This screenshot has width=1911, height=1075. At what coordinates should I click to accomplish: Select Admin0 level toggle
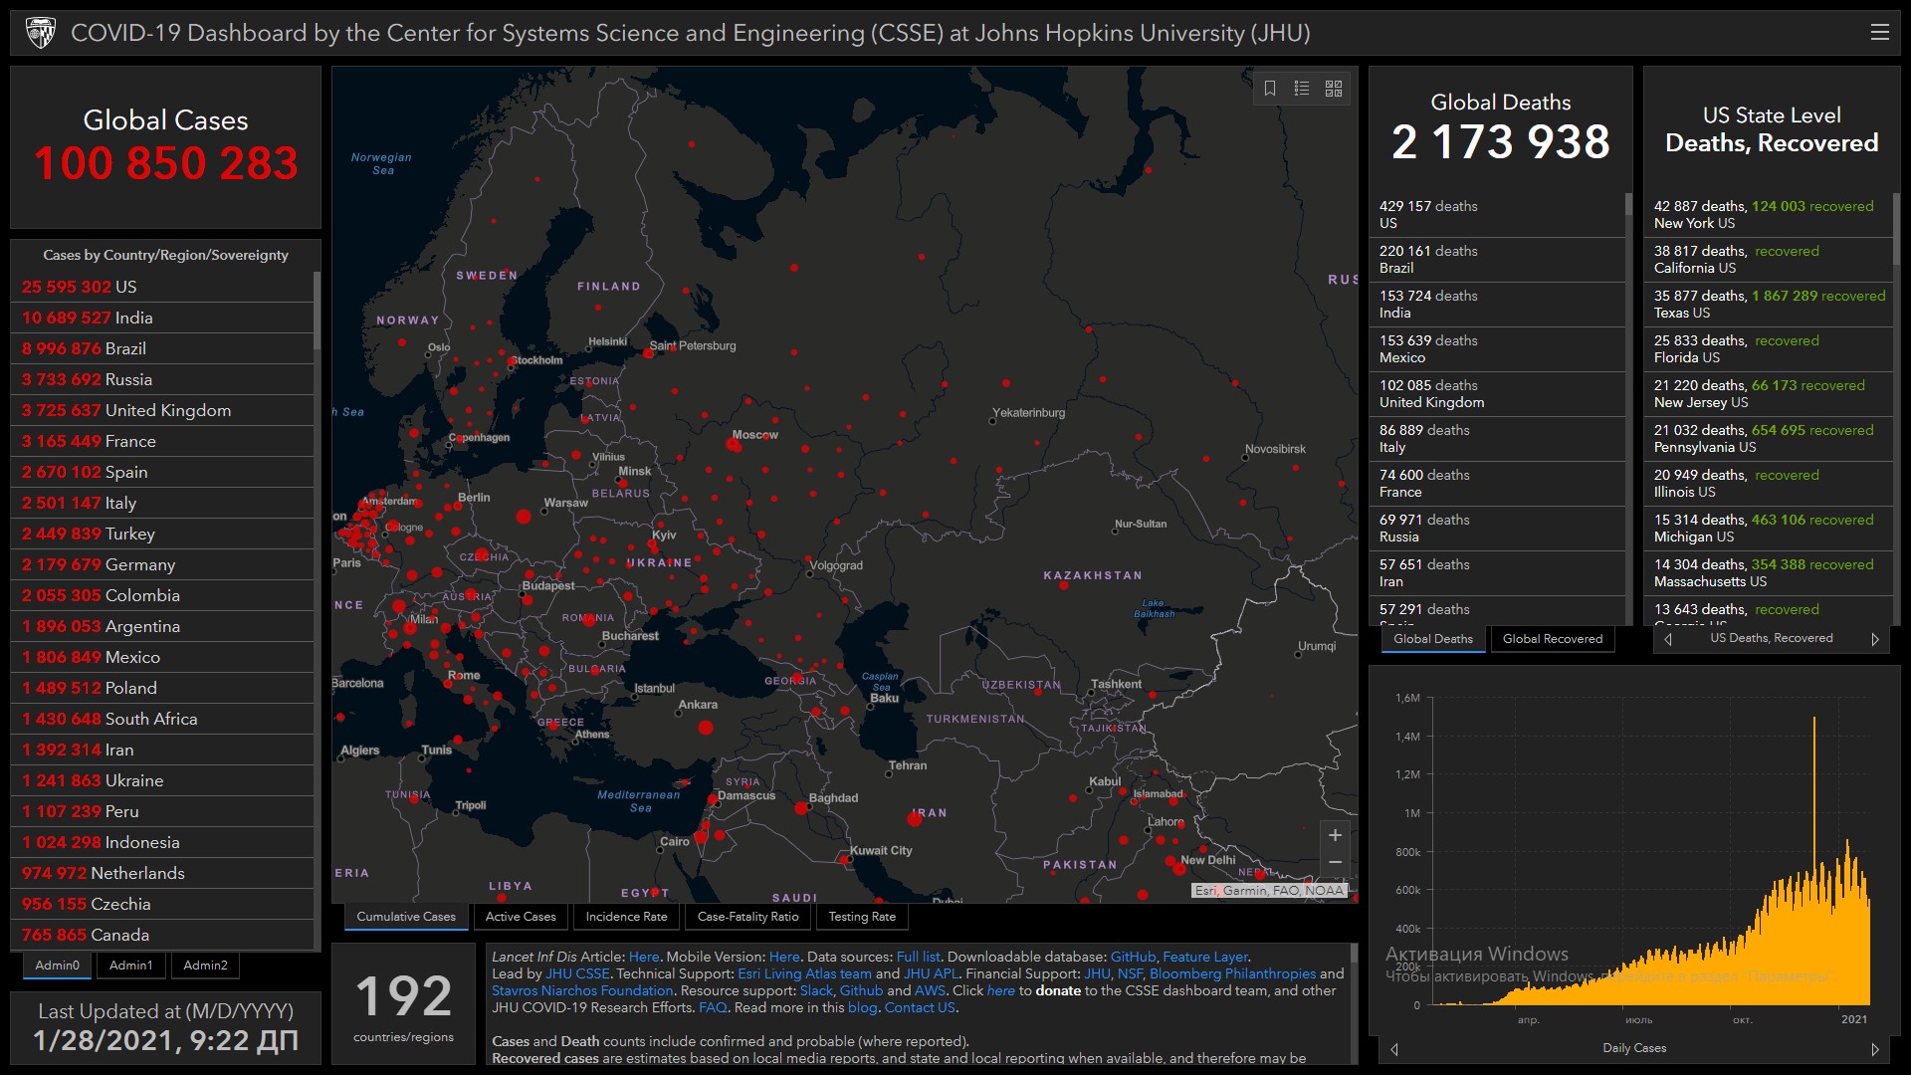[x=57, y=965]
